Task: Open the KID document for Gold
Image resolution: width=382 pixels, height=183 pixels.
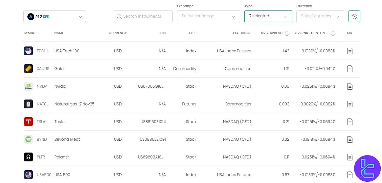Action: [350, 69]
